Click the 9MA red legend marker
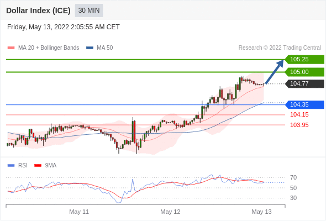Image resolution: width=326 pixels, height=221 pixels. (x=38, y=166)
